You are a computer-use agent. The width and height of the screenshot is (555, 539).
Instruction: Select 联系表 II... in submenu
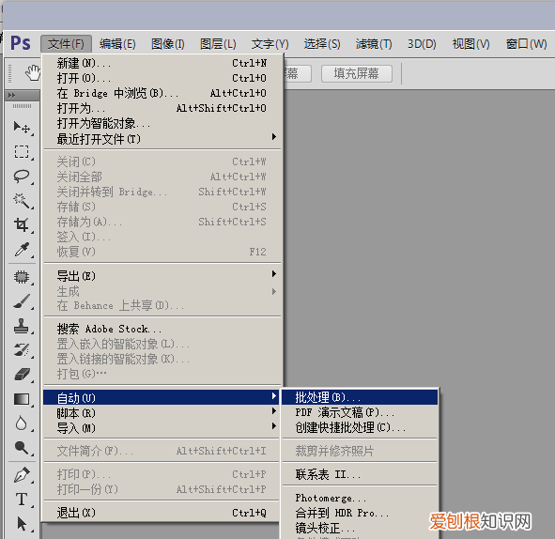point(360,474)
